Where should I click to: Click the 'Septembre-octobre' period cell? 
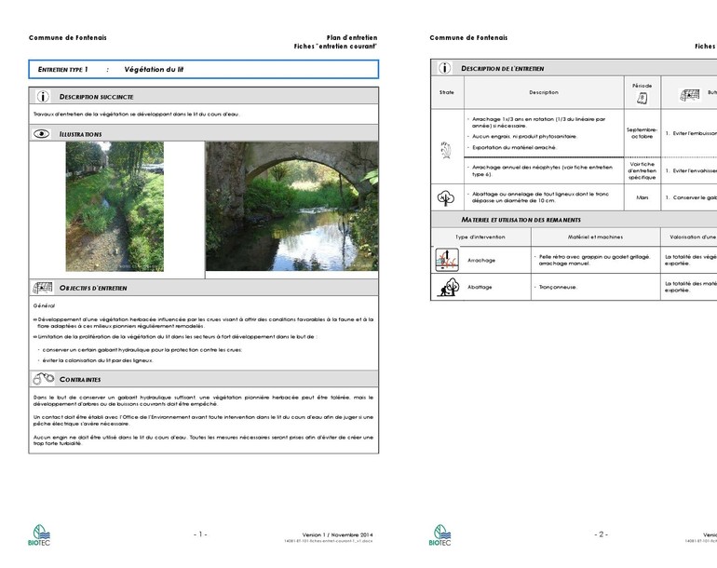(642, 133)
